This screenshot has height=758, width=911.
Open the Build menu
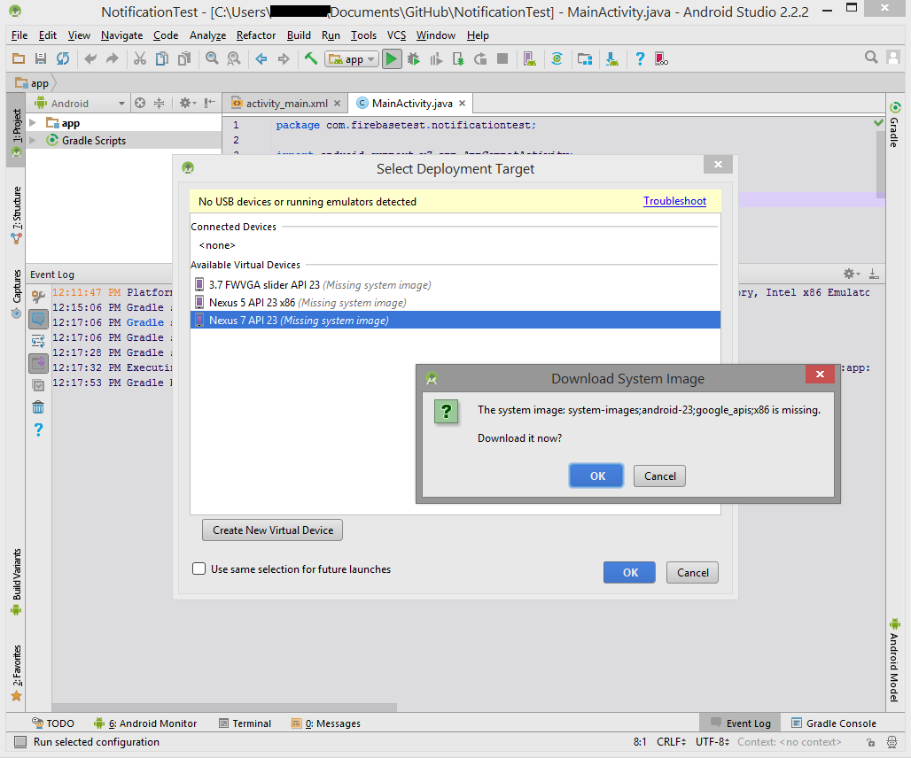pyautogui.click(x=299, y=35)
